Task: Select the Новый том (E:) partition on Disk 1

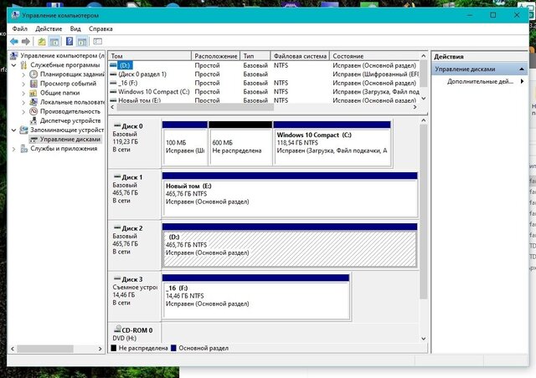Action: [x=289, y=194]
